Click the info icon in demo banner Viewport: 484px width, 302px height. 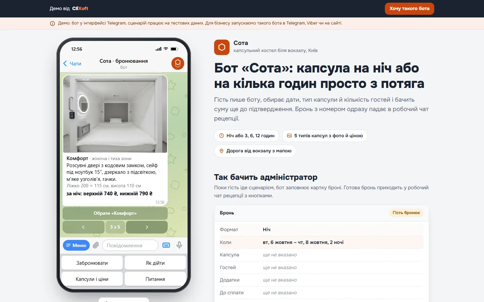click(x=52, y=23)
